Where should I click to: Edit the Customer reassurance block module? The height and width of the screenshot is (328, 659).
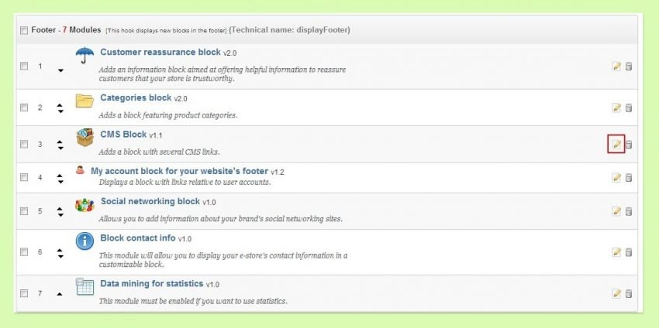tap(616, 67)
